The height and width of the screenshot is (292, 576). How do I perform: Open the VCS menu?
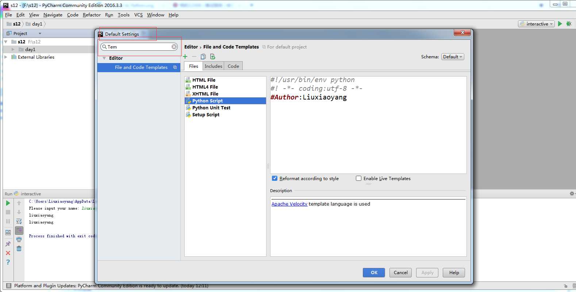click(x=138, y=15)
